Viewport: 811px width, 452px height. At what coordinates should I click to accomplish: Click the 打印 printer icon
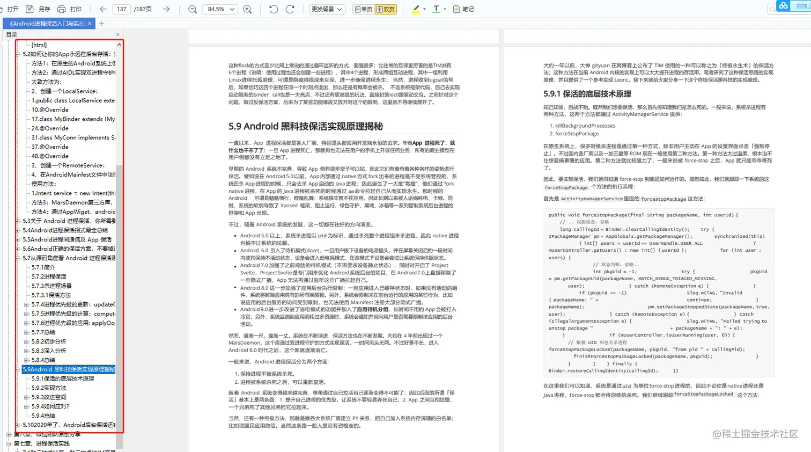tap(62, 9)
